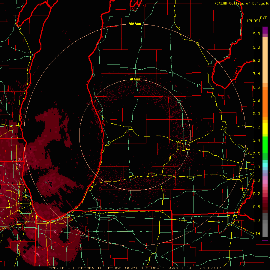Select the "DKD" unit label above the legend
The height and width of the screenshot is (270, 270).
coord(264,18)
